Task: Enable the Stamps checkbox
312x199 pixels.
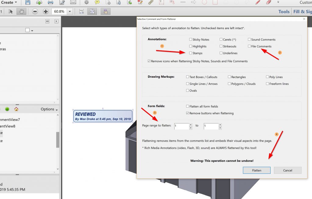Action: [190, 53]
